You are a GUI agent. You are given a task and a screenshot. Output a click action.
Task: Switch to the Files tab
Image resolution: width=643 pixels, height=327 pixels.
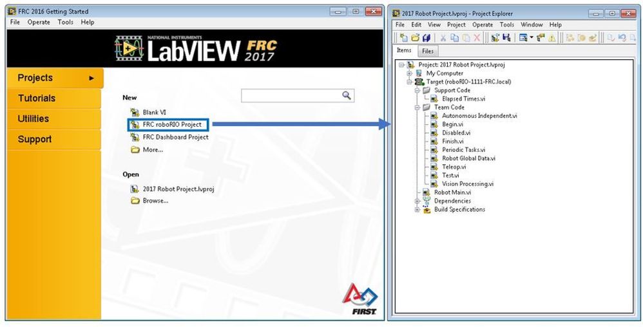[428, 51]
